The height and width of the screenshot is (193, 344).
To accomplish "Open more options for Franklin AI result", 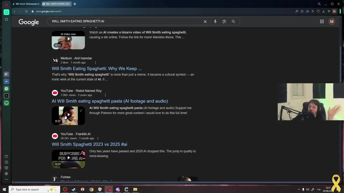I will (x=98, y=138).
